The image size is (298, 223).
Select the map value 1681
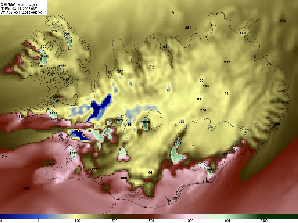(210, 169)
